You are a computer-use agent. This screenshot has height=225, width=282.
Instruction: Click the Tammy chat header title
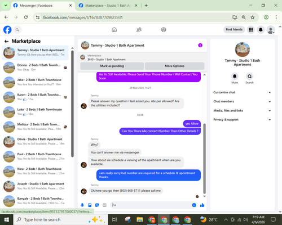(117, 46)
